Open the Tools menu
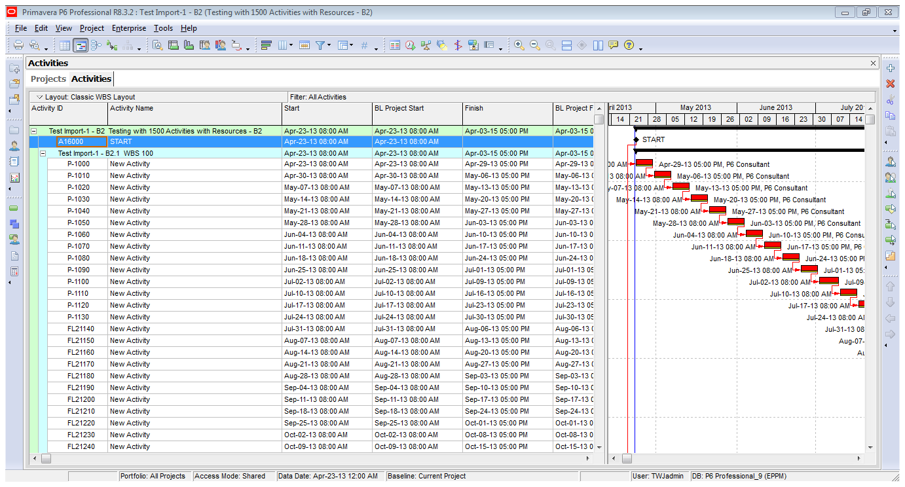The image size is (905, 487). (x=163, y=28)
